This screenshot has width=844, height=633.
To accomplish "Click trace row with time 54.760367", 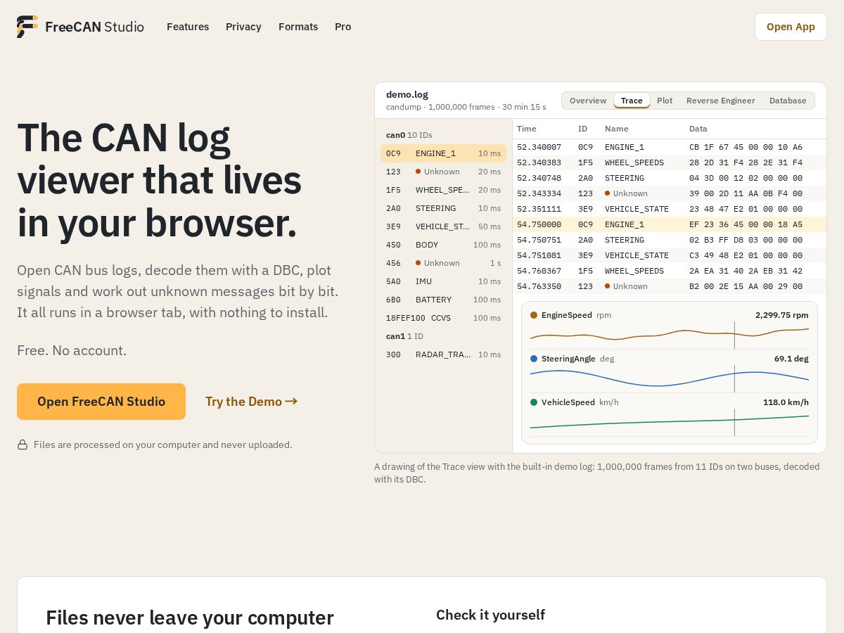I will [x=670, y=271].
